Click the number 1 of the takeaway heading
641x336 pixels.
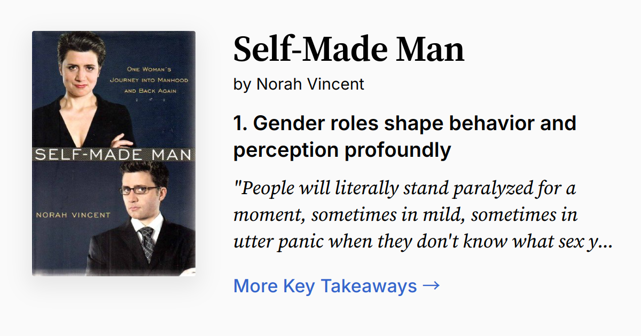tap(239, 124)
